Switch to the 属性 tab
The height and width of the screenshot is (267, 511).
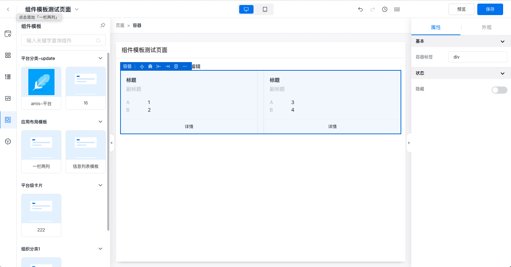(x=436, y=27)
